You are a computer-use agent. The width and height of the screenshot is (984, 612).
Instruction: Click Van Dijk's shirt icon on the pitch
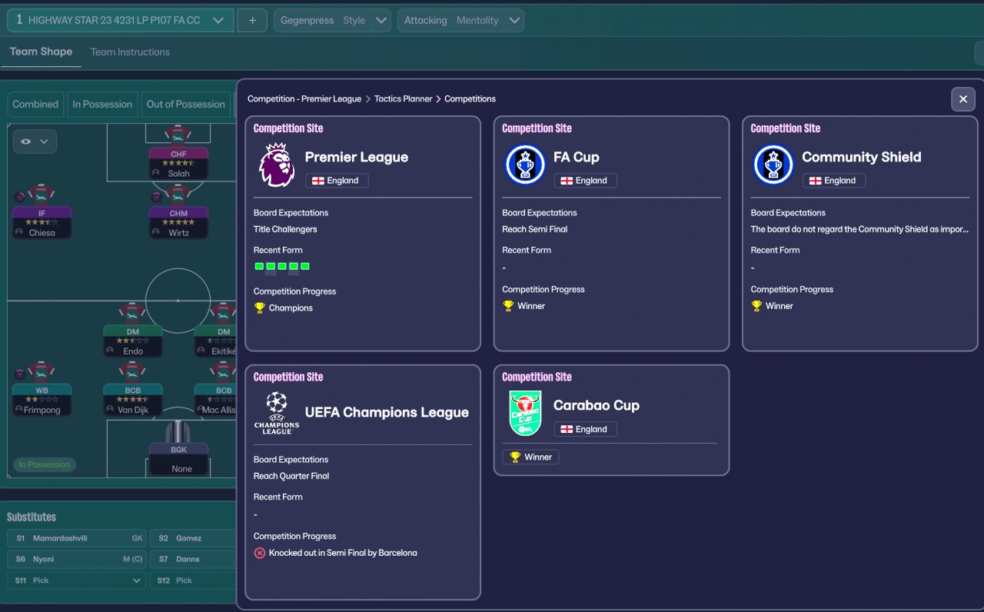point(132,372)
